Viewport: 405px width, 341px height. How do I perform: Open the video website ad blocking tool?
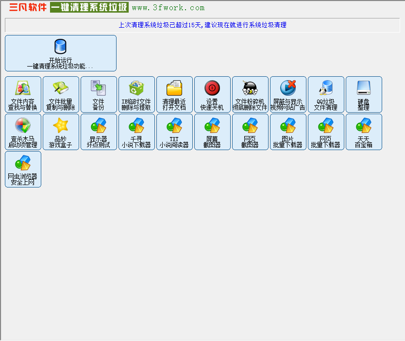point(287,94)
